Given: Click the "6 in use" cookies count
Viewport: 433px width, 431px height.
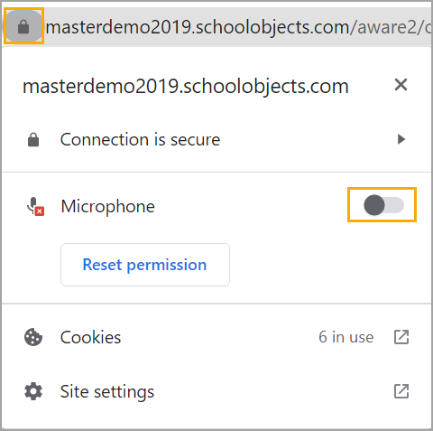Looking at the screenshot, I should pos(346,337).
